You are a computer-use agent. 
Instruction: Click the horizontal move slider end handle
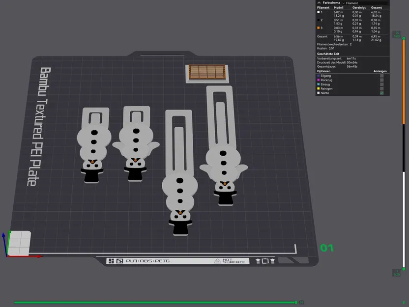point(296,303)
